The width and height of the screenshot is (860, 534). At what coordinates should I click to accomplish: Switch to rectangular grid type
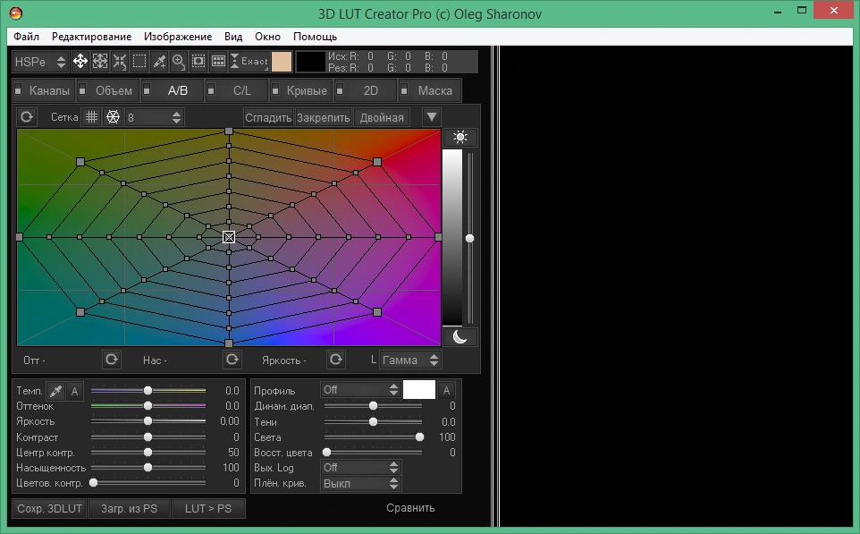click(x=91, y=117)
